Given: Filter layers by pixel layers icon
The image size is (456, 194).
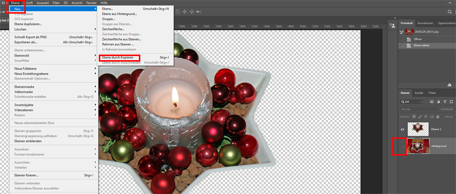Looking at the screenshot, I should 432,102.
